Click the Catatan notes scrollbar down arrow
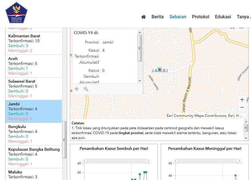This screenshot has height=180, width=251. pos(246,138)
